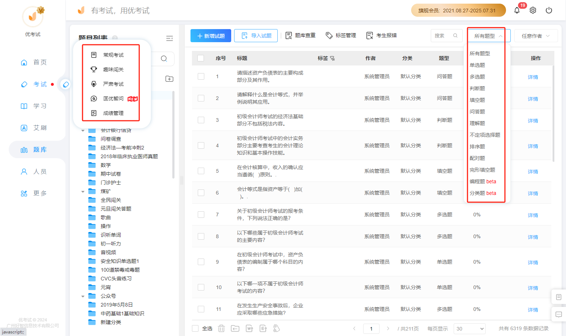This screenshot has width=566, height=336.
Task: Click the 标签管理 button
Action: pyautogui.click(x=341, y=35)
